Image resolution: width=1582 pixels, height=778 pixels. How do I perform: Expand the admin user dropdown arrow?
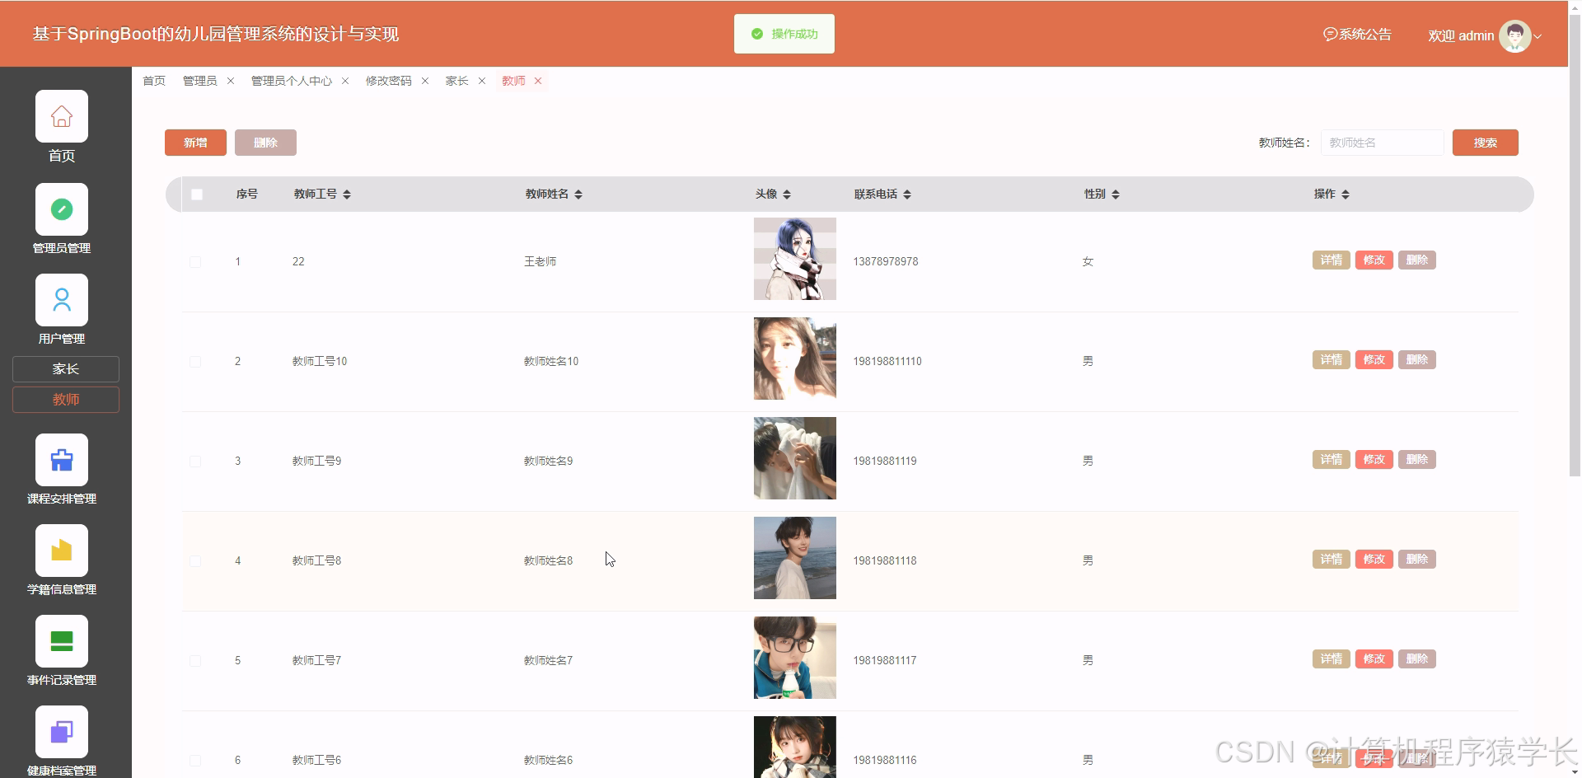1538,36
